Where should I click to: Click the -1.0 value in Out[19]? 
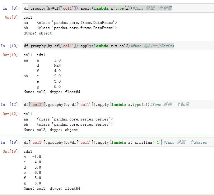[x=36, y=157]
